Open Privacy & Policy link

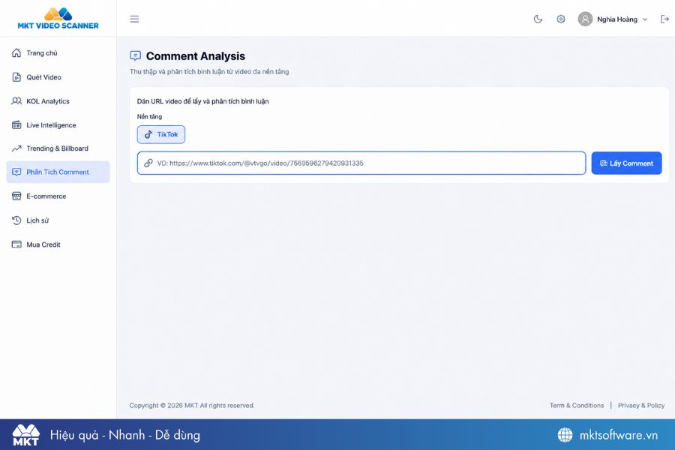(x=641, y=405)
